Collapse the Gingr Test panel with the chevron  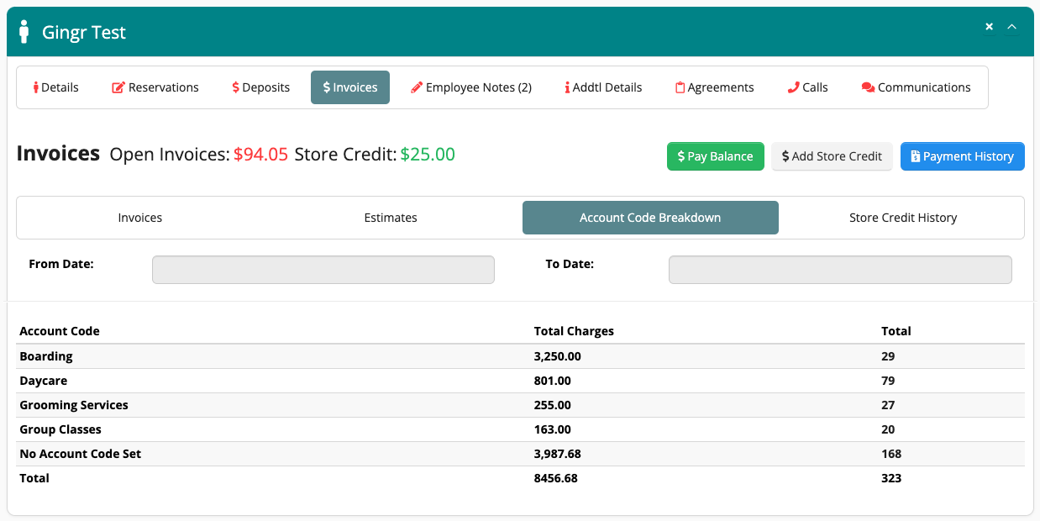1011,26
